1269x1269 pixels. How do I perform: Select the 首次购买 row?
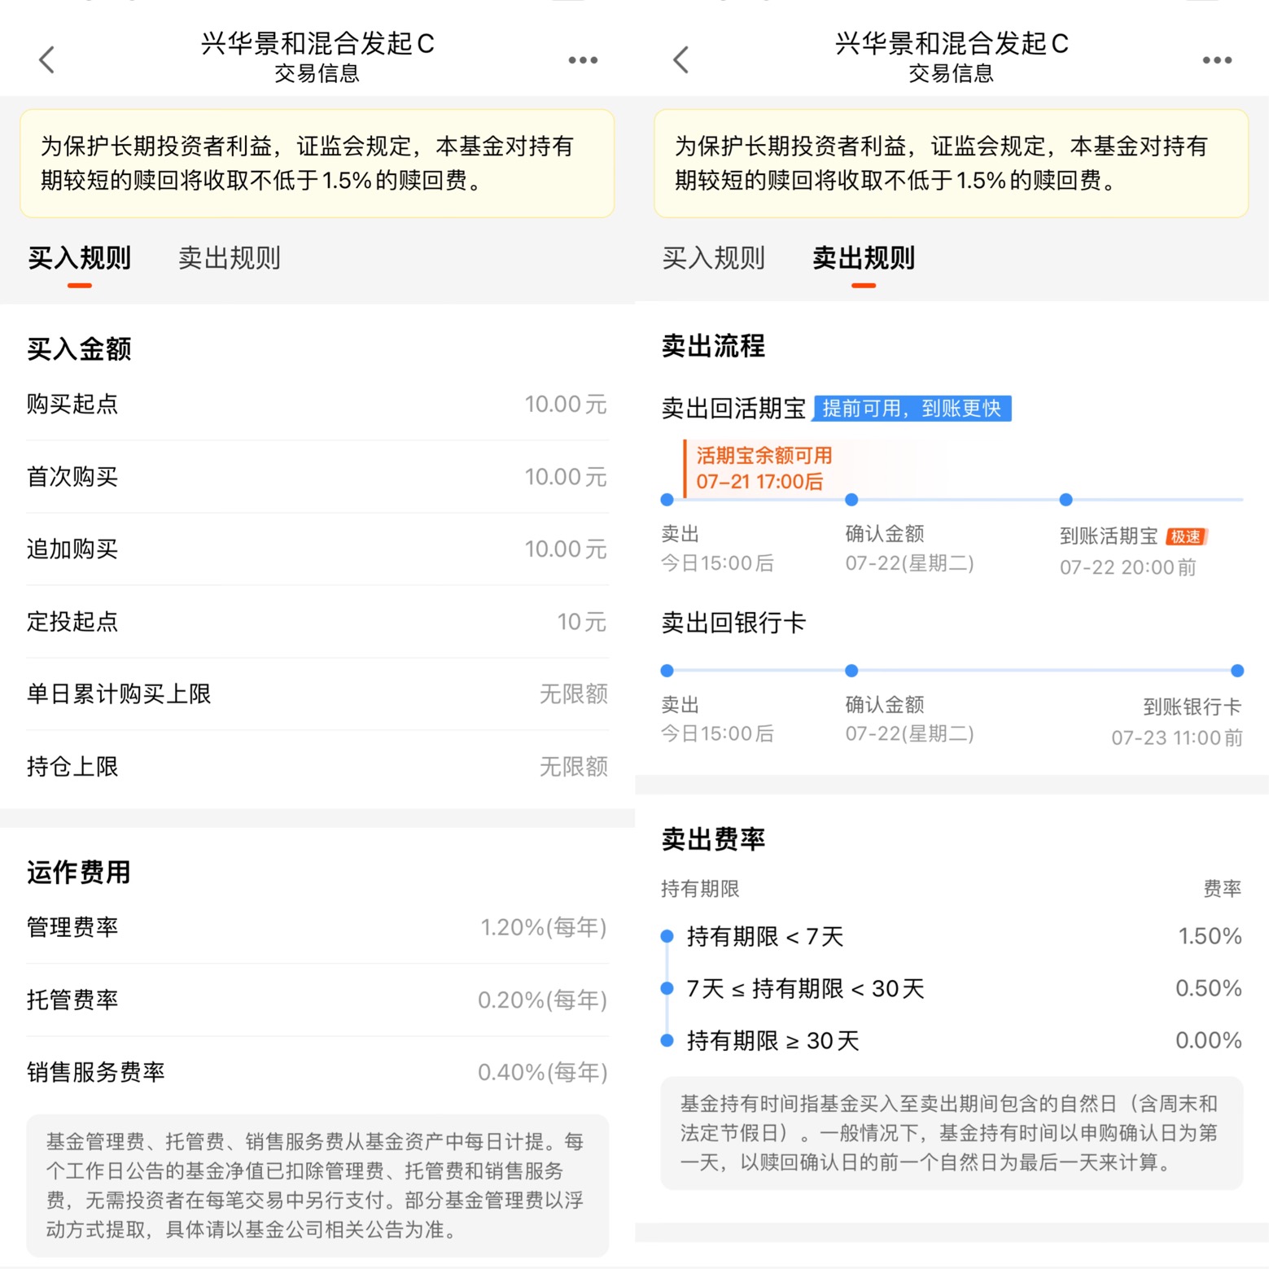317,477
